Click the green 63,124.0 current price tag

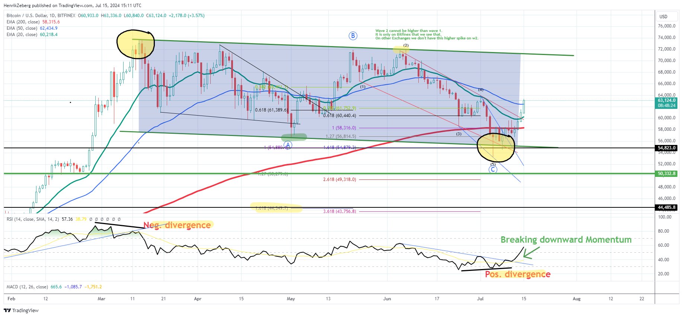tap(666, 103)
